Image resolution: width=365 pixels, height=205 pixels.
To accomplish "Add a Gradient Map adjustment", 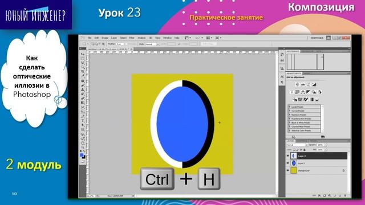I will [311, 100].
